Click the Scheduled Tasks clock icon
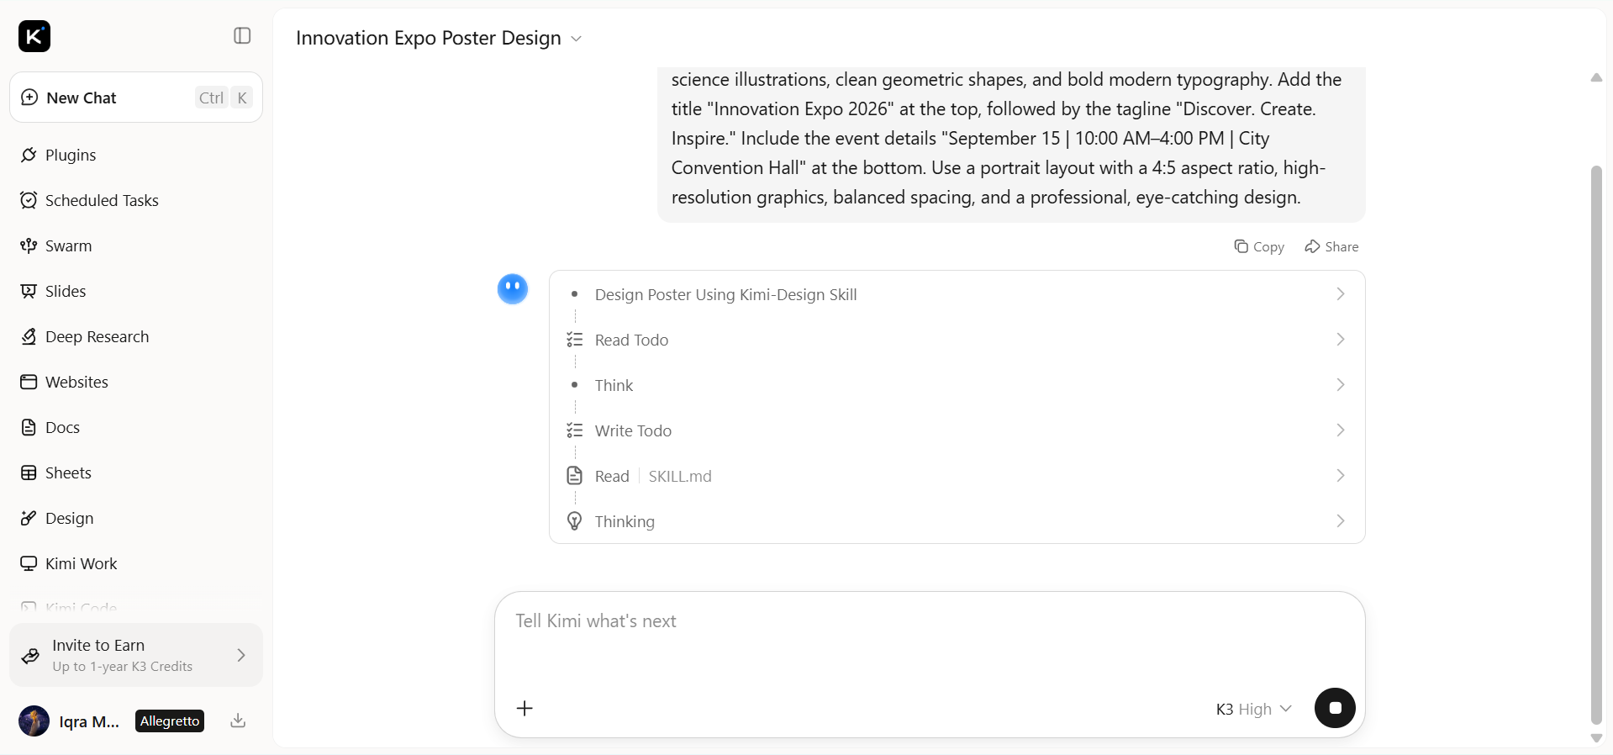This screenshot has height=755, width=1613. click(x=29, y=200)
